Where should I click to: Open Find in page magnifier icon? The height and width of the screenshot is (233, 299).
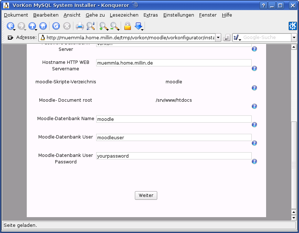(91, 26)
